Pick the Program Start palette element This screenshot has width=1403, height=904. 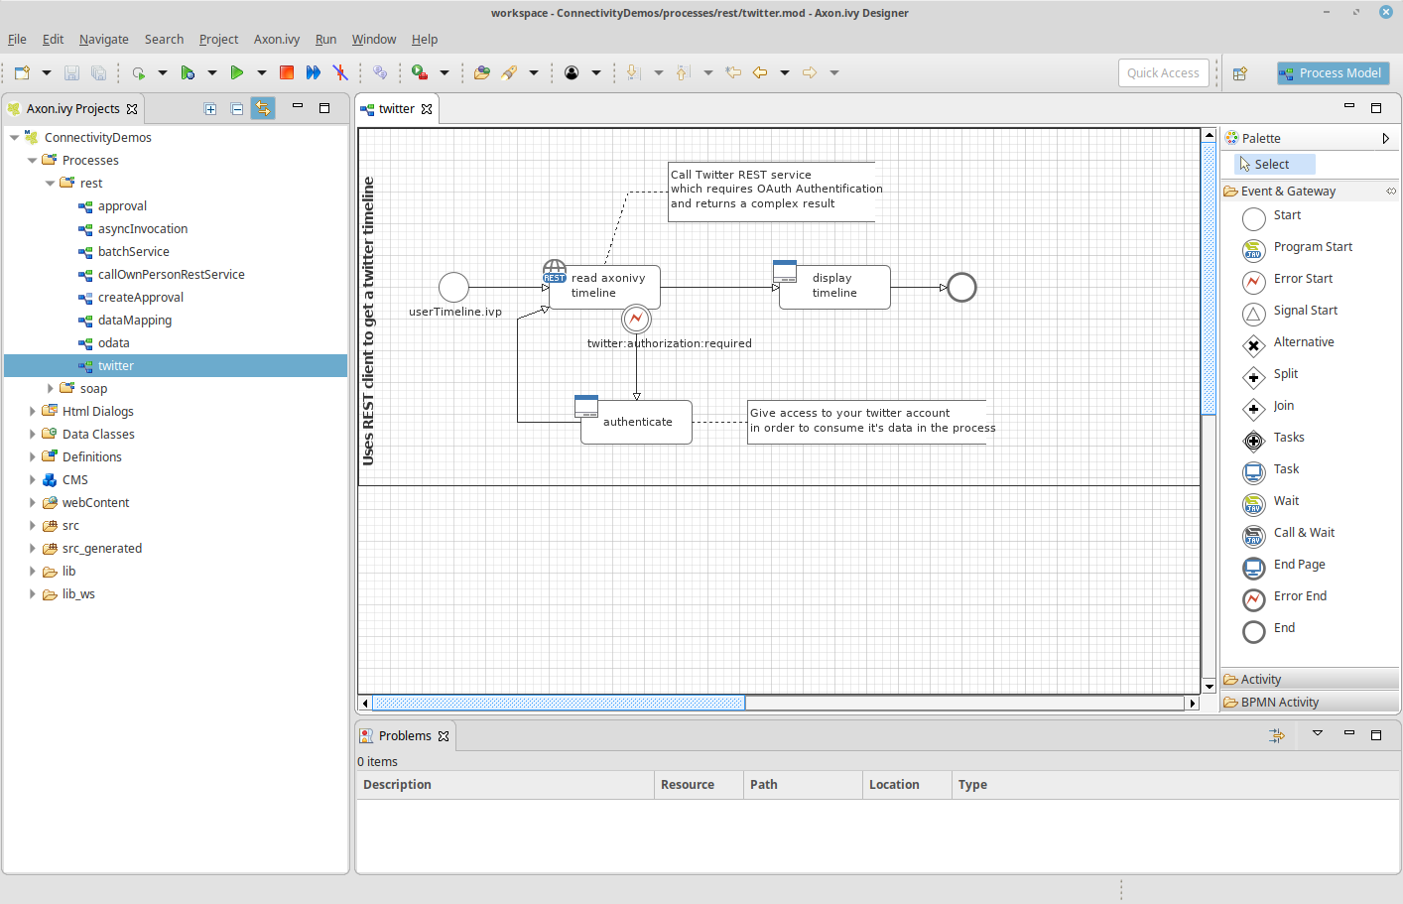[x=1299, y=247]
